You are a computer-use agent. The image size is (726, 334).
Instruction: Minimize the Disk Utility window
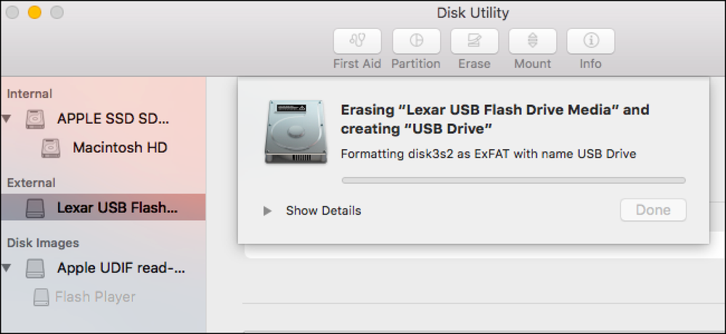(35, 12)
